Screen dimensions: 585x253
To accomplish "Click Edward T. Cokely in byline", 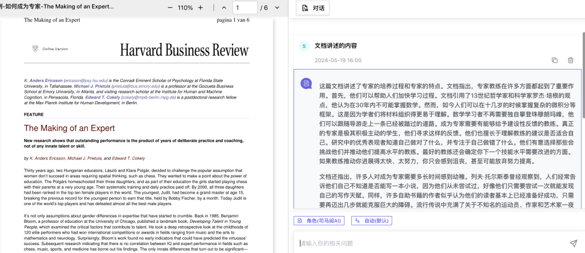I will [x=129, y=158].
